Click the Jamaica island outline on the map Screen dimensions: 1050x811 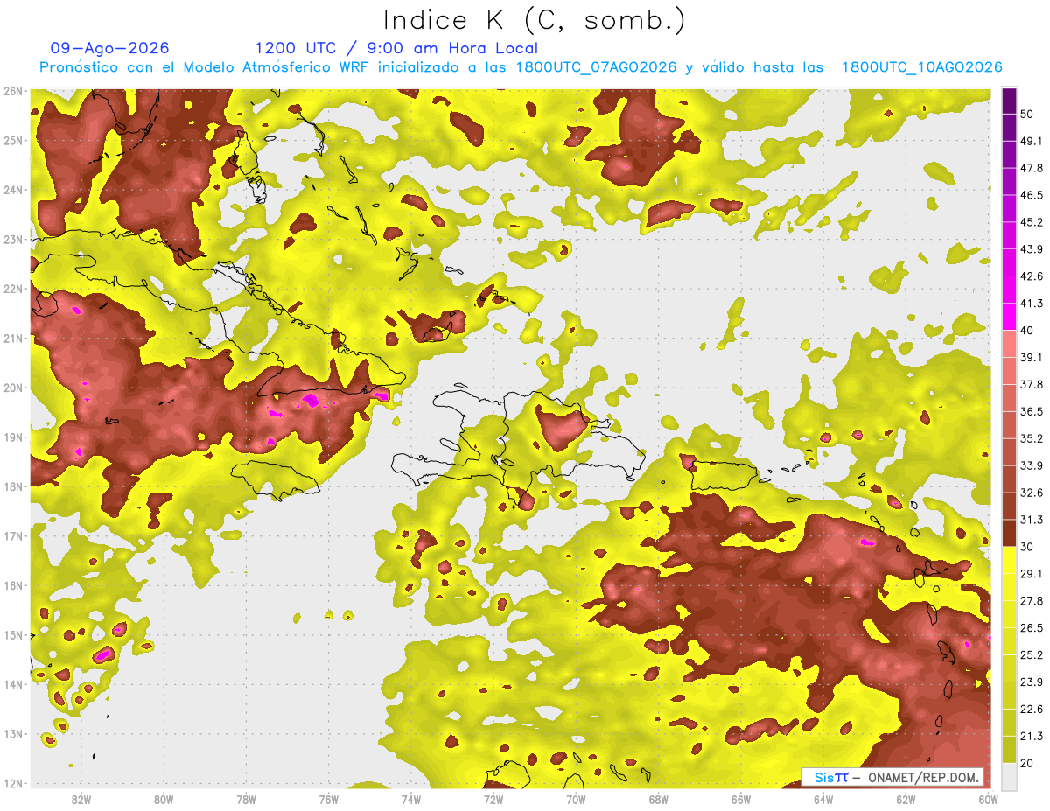tap(276, 480)
